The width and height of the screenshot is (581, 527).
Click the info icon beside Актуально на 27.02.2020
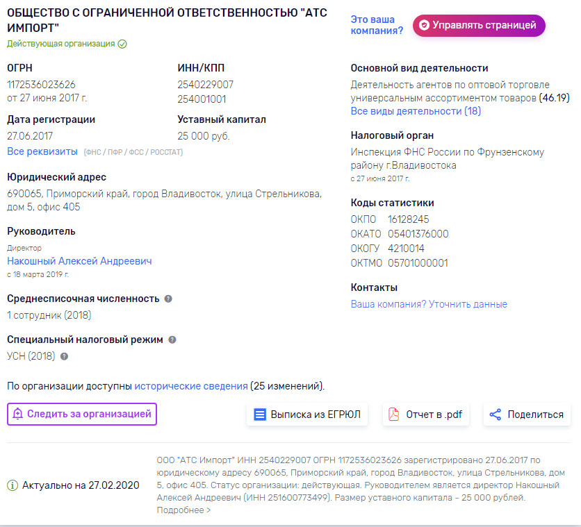[x=13, y=485]
